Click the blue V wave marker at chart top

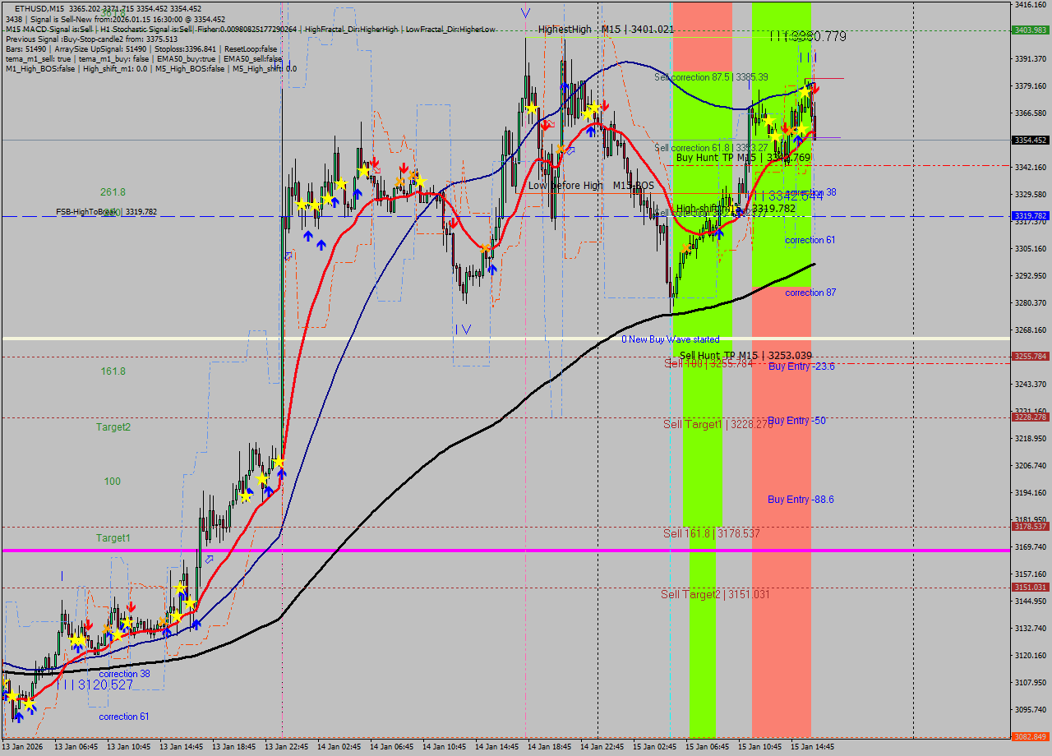525,13
